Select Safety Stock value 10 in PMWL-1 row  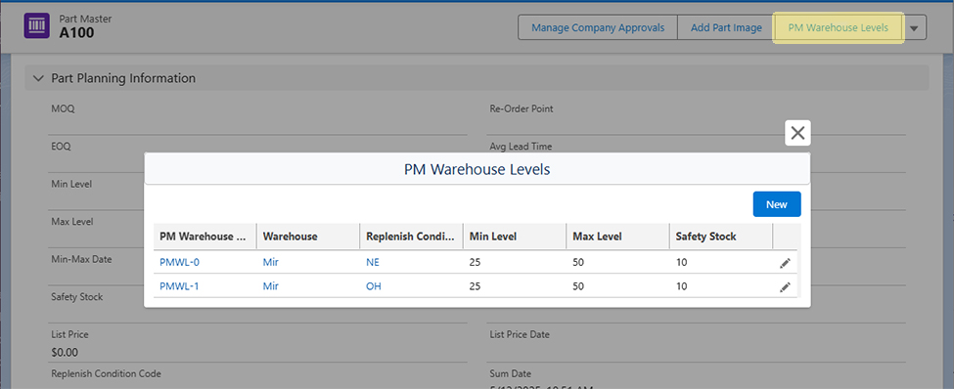(x=681, y=286)
